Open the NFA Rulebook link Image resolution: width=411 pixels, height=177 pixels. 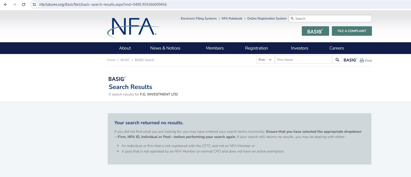pyautogui.click(x=232, y=18)
